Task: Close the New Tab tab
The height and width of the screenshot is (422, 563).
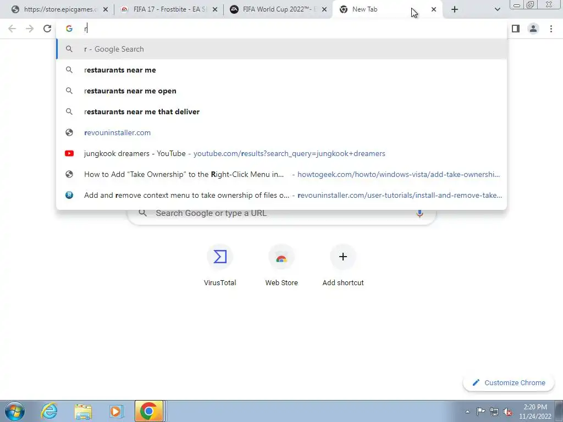Action: (434, 10)
